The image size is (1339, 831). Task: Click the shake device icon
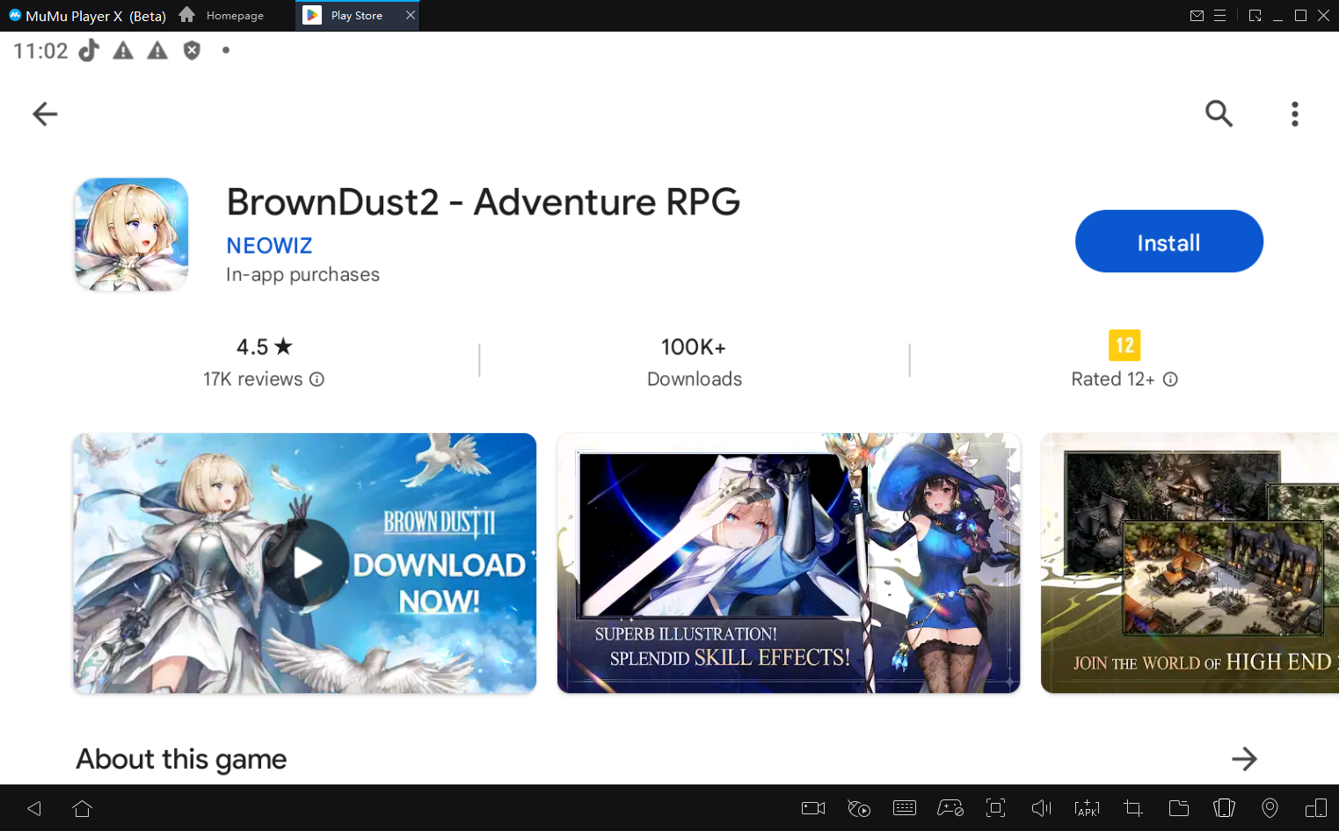coord(1224,808)
